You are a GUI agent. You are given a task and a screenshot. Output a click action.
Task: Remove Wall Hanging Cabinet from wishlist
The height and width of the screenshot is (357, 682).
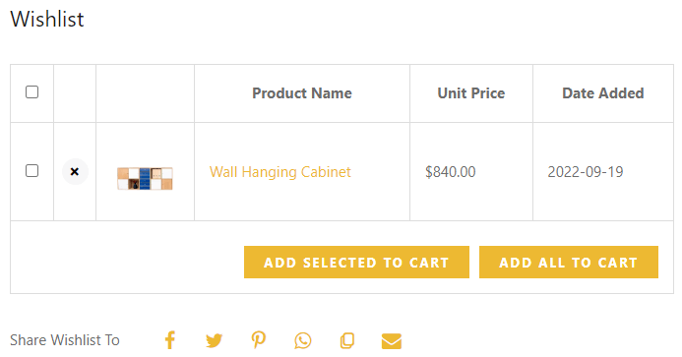tap(75, 172)
